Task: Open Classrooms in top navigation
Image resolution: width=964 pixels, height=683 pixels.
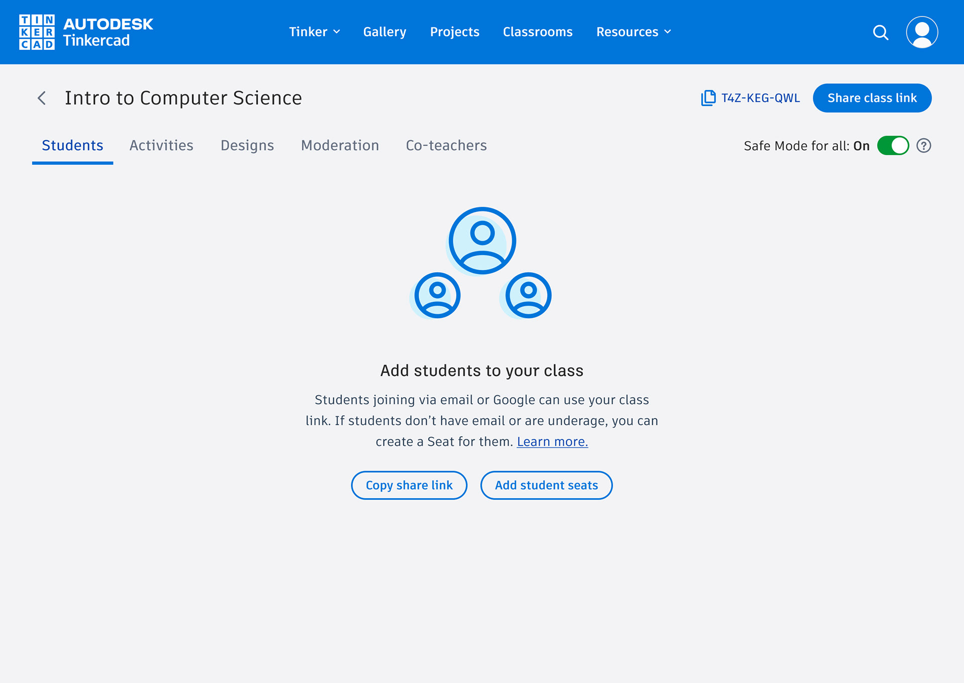Action: 538,32
